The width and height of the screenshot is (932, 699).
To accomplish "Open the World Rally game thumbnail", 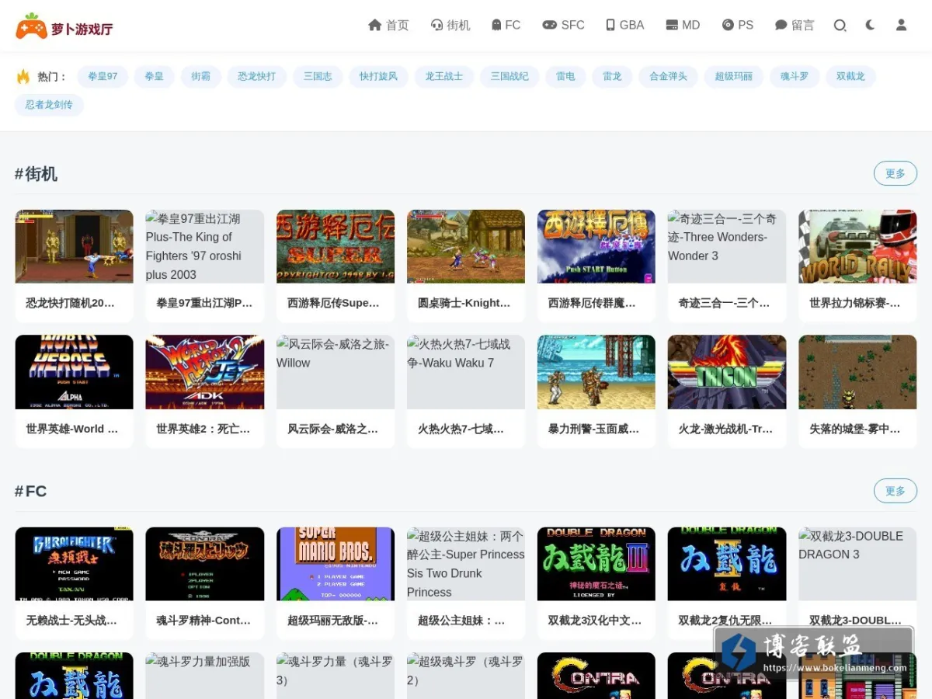I will [857, 246].
